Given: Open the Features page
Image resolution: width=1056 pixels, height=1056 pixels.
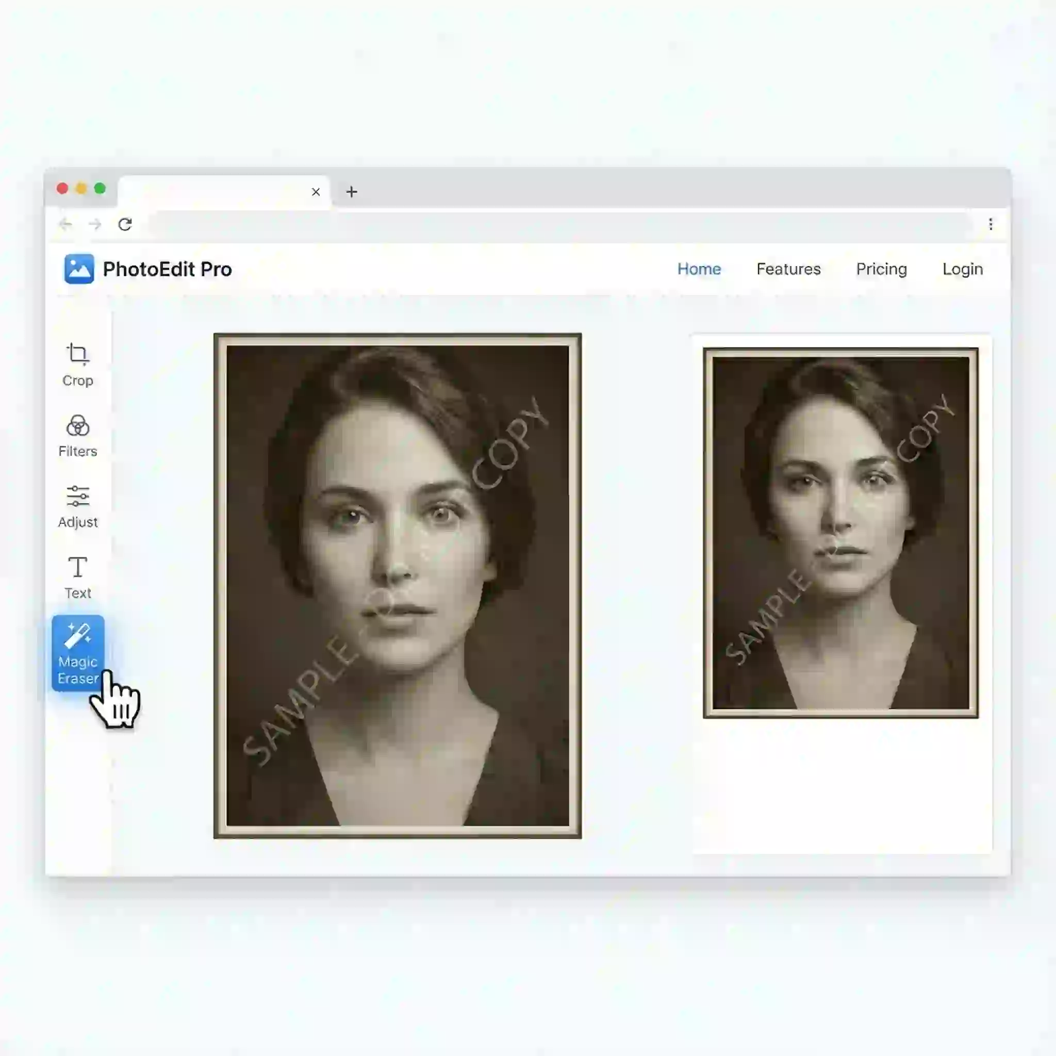Looking at the screenshot, I should [x=789, y=269].
